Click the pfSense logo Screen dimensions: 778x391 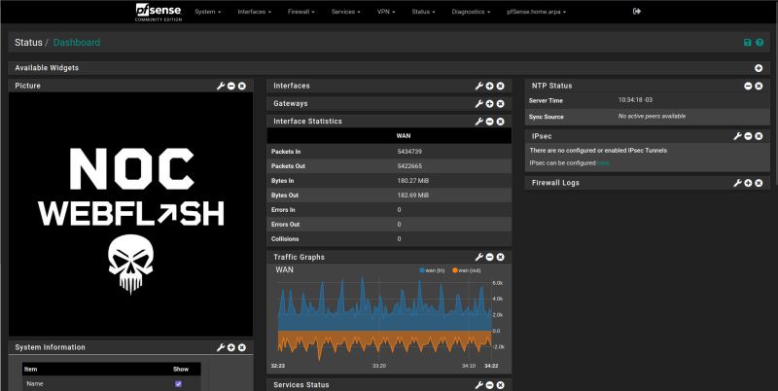pos(157,12)
